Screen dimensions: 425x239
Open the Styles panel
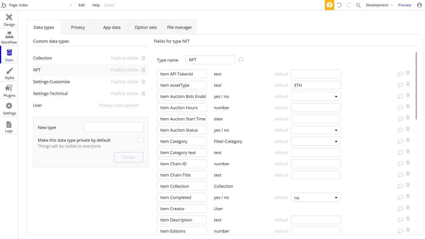(x=9, y=72)
